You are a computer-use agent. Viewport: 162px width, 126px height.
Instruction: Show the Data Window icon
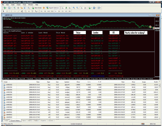pyautogui.click(x=18, y=8)
